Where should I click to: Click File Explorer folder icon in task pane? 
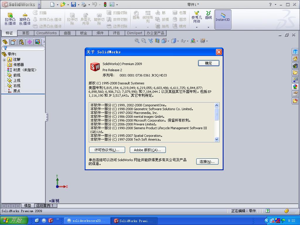[x=295, y=73]
